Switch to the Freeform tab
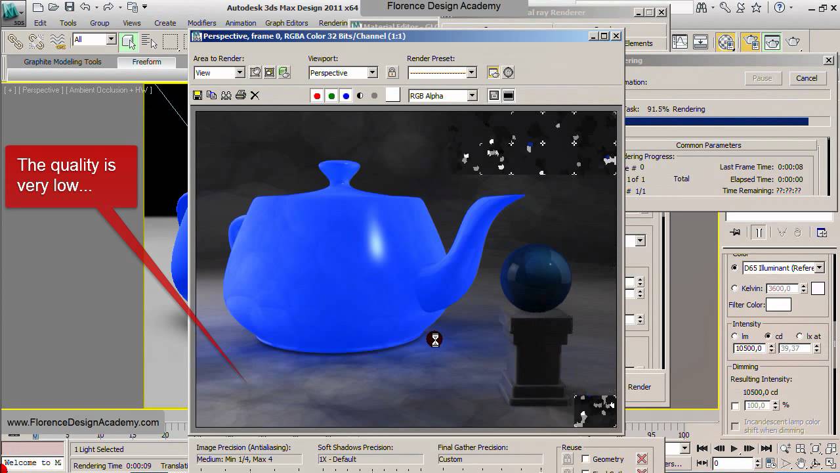The height and width of the screenshot is (473, 840). (x=146, y=62)
